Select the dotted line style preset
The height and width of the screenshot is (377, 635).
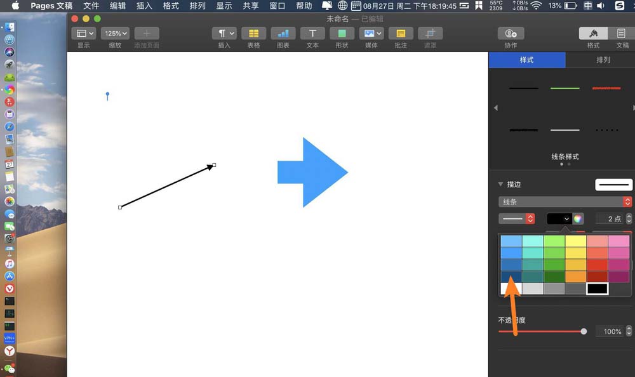tap(606, 130)
